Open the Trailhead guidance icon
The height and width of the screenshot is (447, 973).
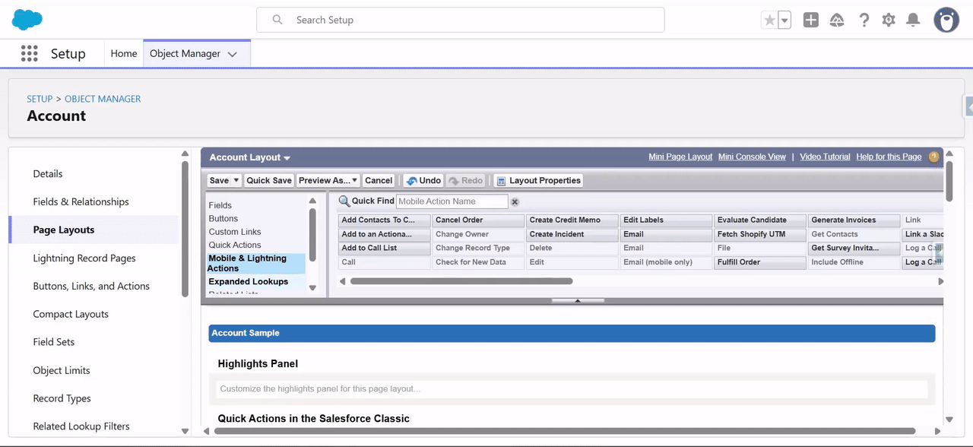click(837, 21)
